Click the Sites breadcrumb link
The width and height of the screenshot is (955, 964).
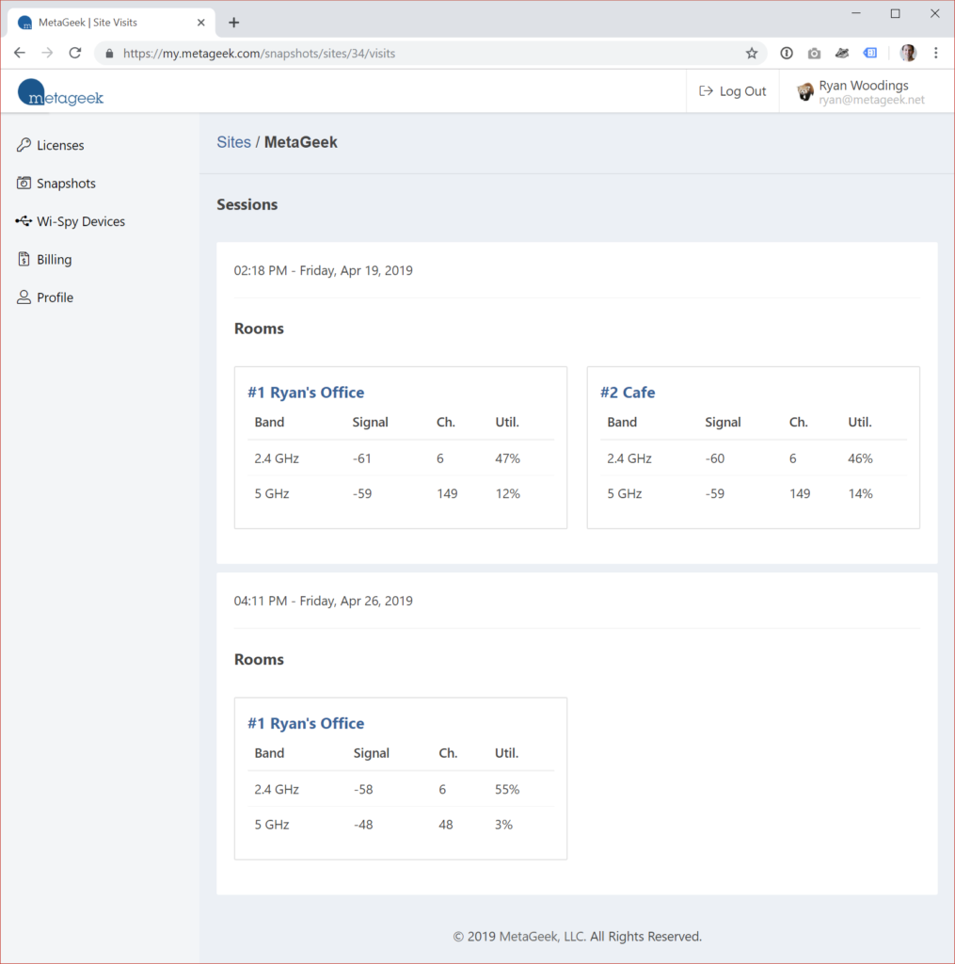233,142
